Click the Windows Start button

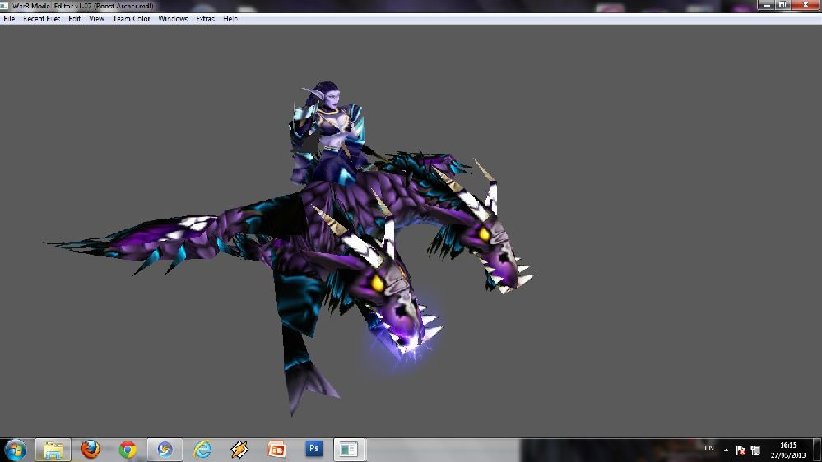15,450
